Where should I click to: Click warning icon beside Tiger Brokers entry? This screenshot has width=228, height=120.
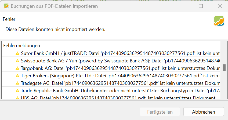click(17, 76)
